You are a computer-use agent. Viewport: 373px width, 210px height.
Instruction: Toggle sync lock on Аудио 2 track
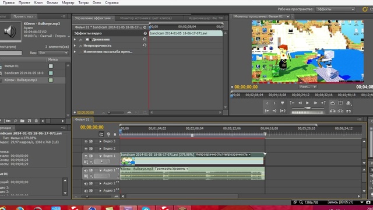91,184
